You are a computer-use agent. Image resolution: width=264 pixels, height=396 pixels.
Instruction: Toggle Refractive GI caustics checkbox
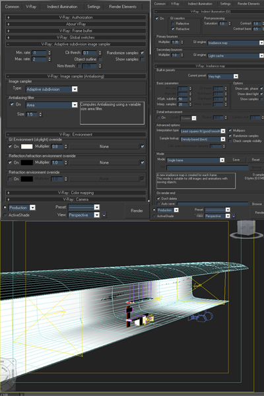pyautogui.click(x=173, y=29)
